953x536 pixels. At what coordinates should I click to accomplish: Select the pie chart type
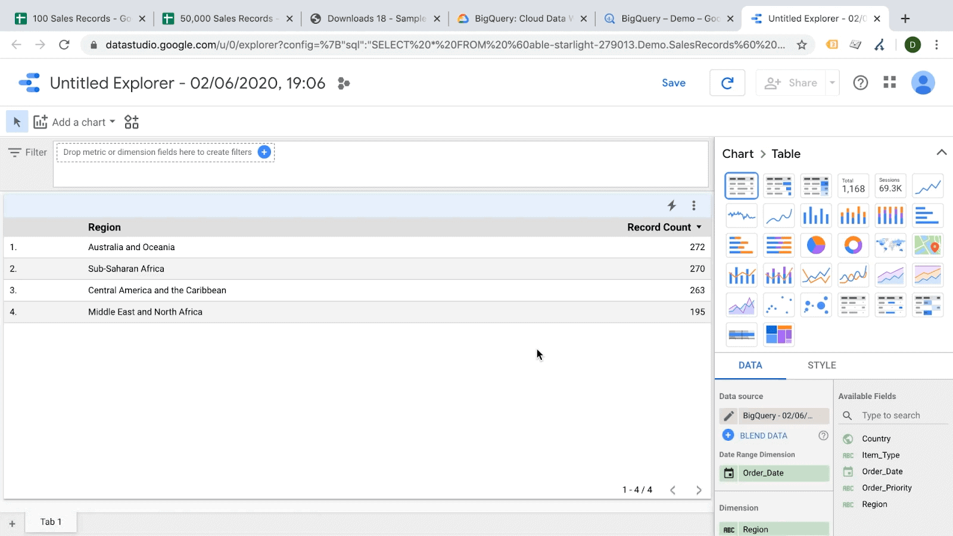coord(816,245)
